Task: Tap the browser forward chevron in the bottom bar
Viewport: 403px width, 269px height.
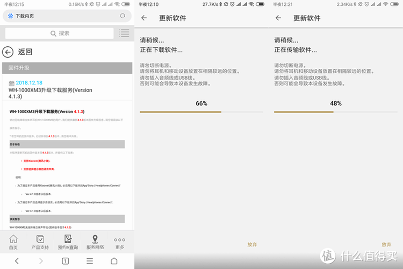Action: [x=41, y=261]
